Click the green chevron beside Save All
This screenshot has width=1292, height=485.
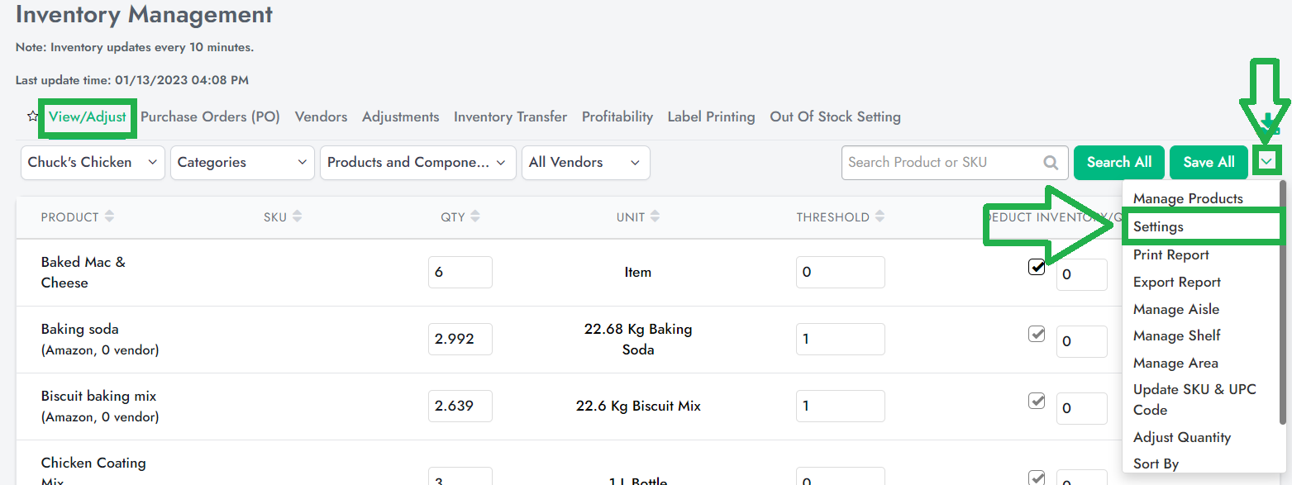click(x=1266, y=162)
